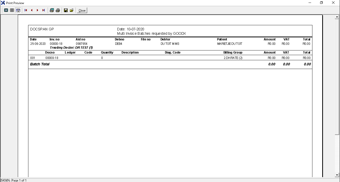
Task: Load a report with open folder icon
Action: pos(72,10)
